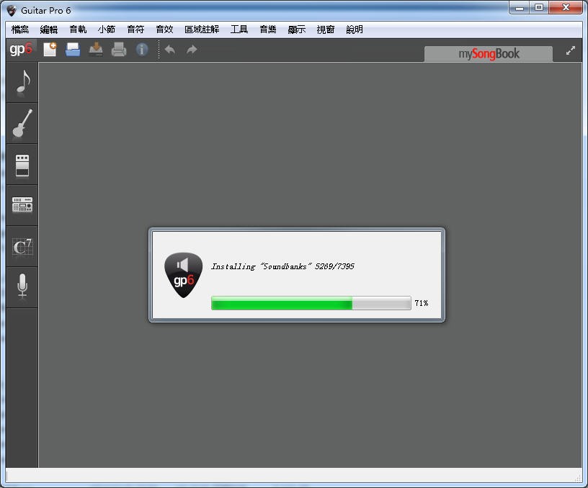Image resolution: width=588 pixels, height=488 pixels.
Task: Open the 音樂 (Sound) menu
Action: pyautogui.click(x=268, y=30)
